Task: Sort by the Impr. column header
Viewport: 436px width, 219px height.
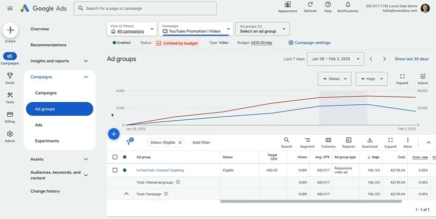Action: coord(373,157)
